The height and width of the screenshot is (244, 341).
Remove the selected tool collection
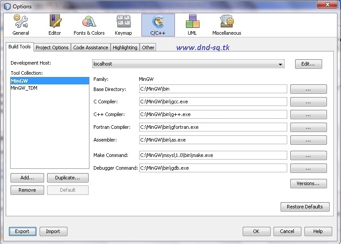coord(27,190)
